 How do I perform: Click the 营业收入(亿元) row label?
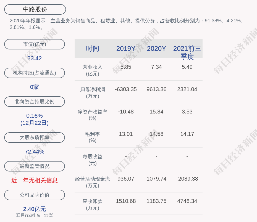(93, 70)
